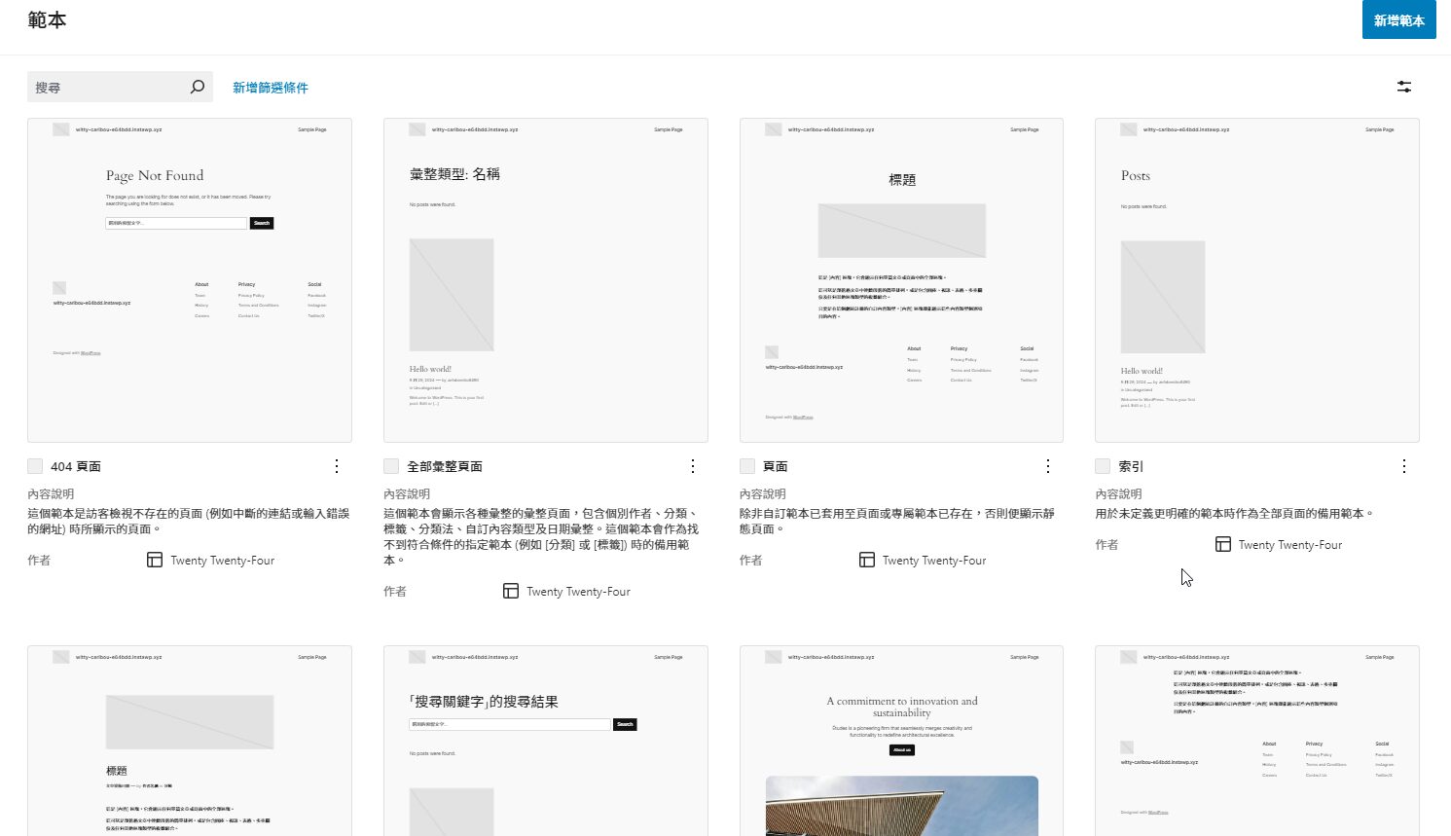Open the 404 頁面 template title
1451x836 pixels.
point(76,466)
